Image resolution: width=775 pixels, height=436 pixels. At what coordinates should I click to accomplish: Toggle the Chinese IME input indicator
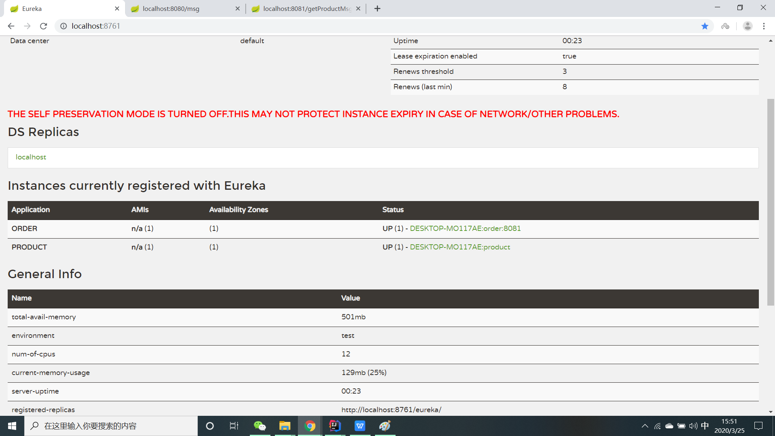[x=705, y=426]
